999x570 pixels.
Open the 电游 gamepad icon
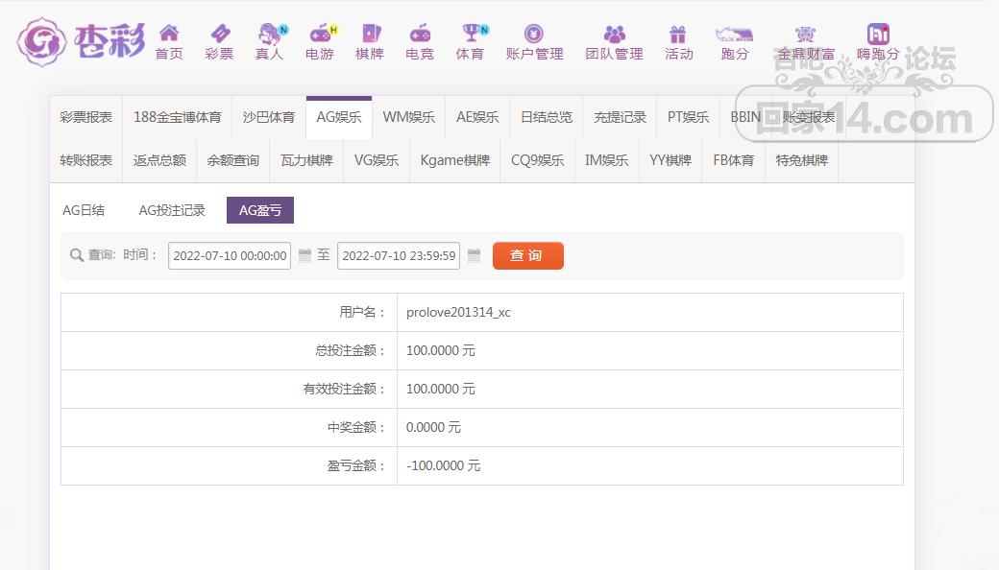coord(319,35)
